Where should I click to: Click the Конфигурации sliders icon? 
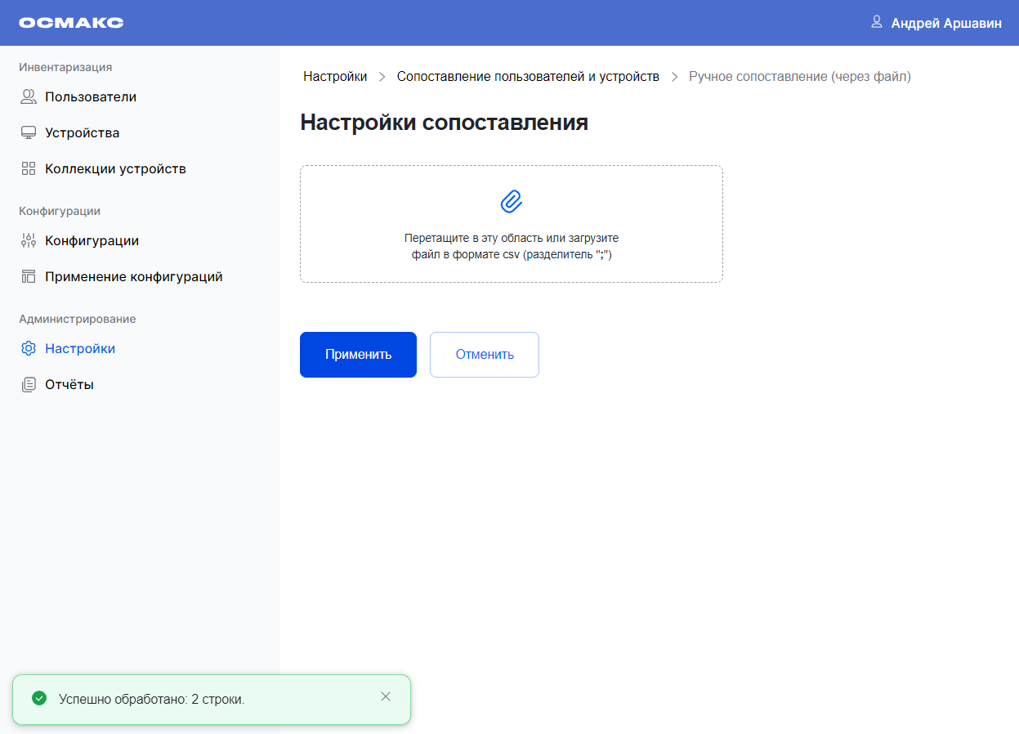pos(29,241)
